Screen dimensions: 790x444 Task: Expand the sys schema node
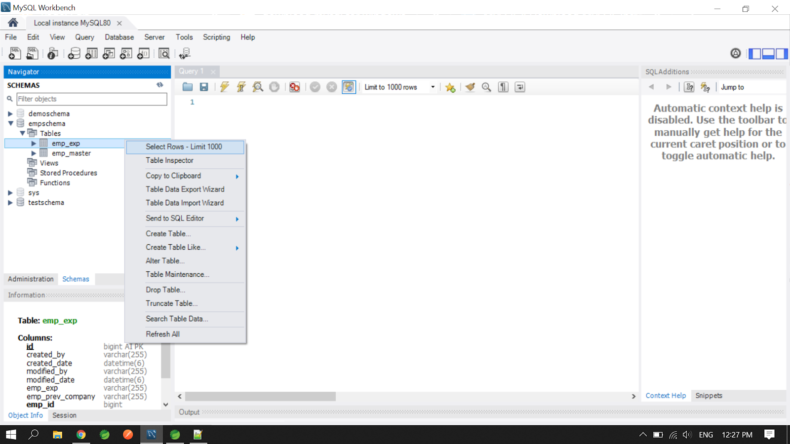10,192
